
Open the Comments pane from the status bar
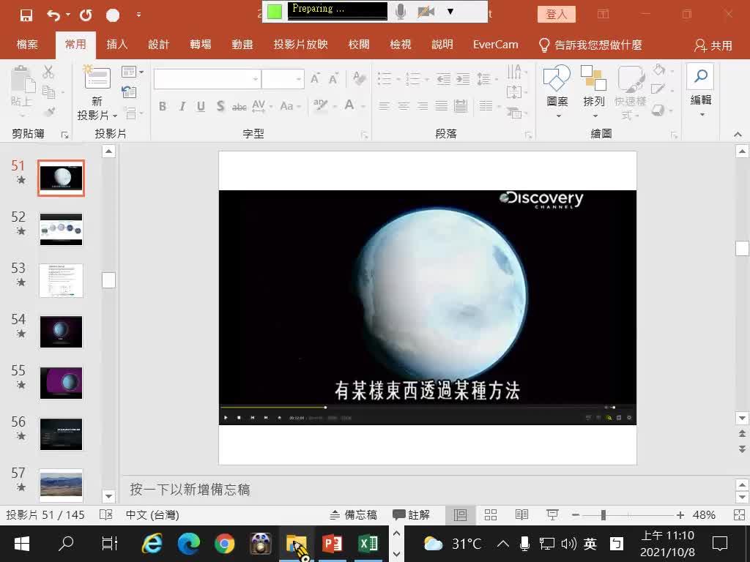coord(412,514)
